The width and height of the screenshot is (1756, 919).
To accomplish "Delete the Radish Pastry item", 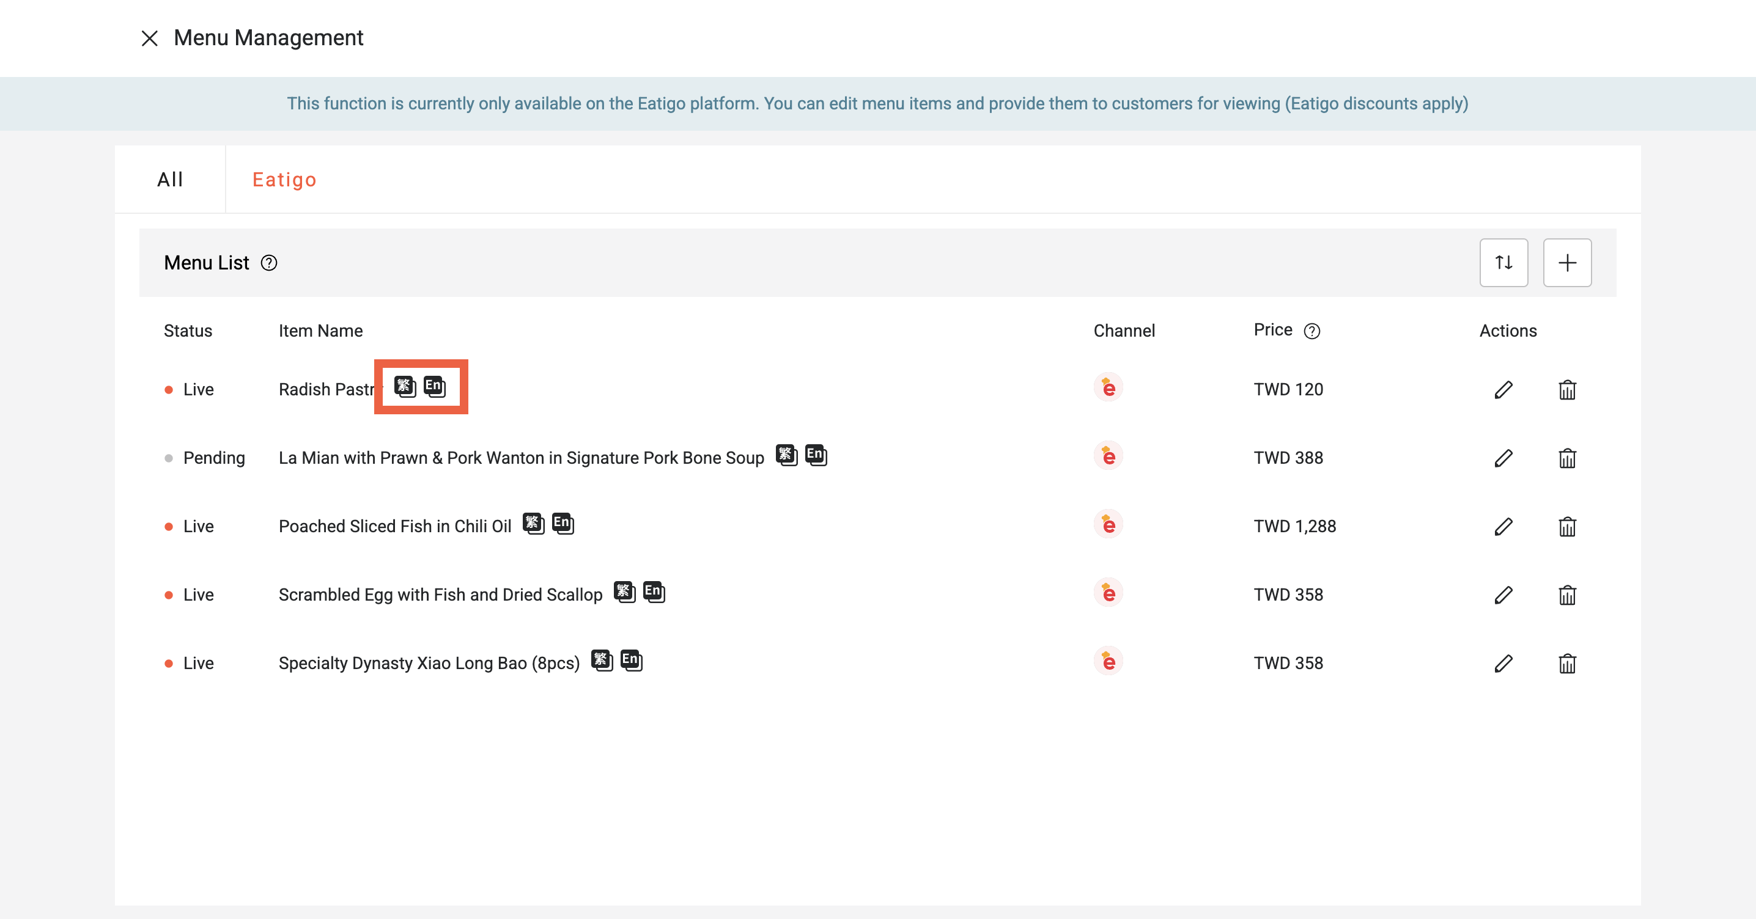I will [x=1567, y=390].
